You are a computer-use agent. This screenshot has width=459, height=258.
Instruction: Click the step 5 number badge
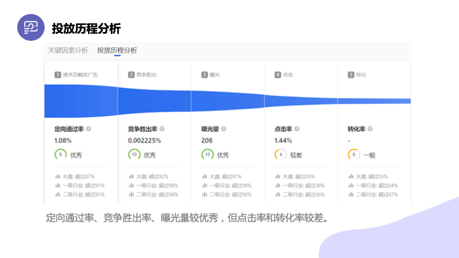click(351, 75)
